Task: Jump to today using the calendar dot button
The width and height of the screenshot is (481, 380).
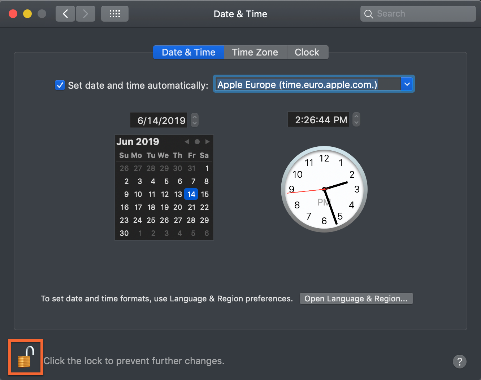Action: 197,142
